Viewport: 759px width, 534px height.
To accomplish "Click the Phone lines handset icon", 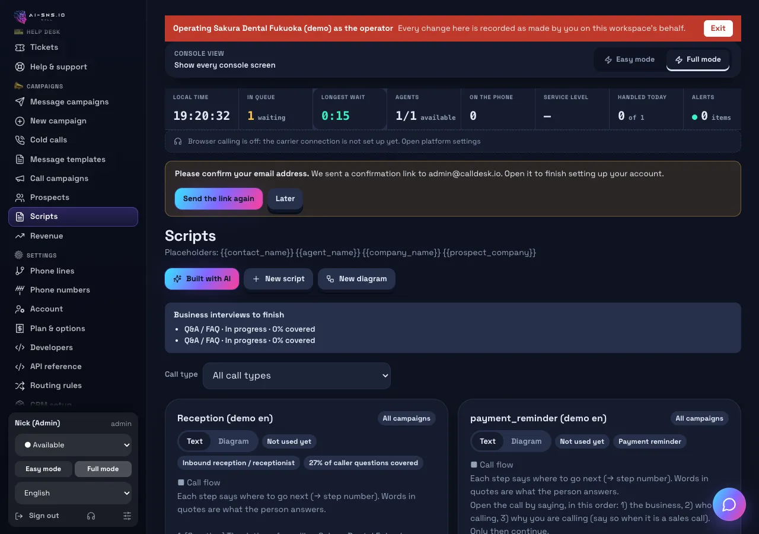I will pos(20,271).
